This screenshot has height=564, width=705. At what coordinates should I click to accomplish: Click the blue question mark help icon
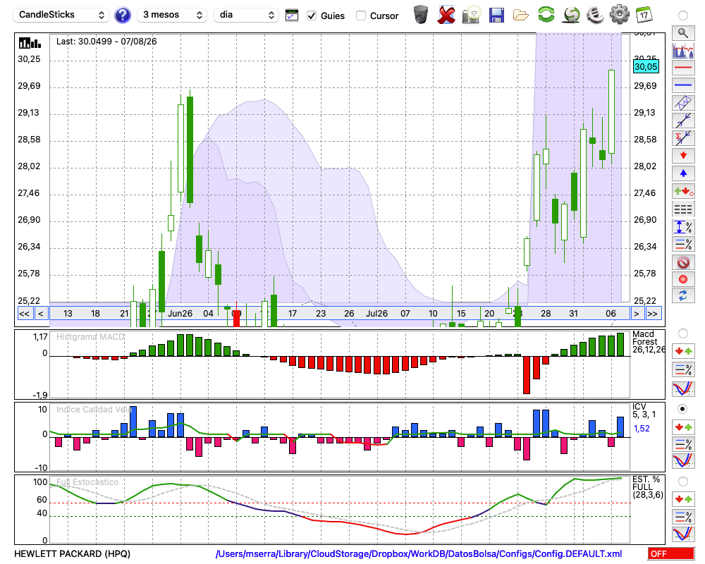pyautogui.click(x=122, y=16)
